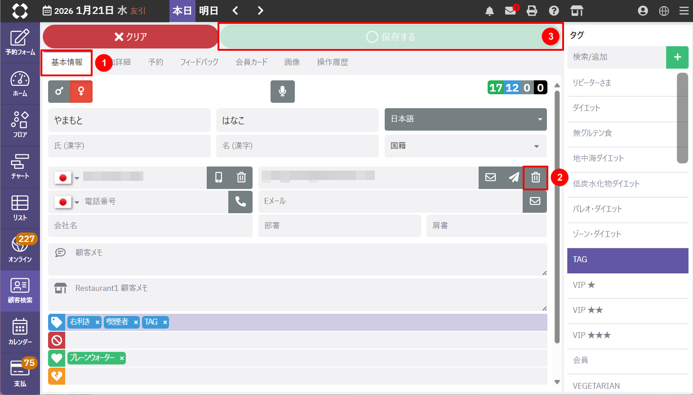Viewport: 693px width, 395px height.
Task: Open the 国籍 nationality dropdown
Action: point(466,146)
